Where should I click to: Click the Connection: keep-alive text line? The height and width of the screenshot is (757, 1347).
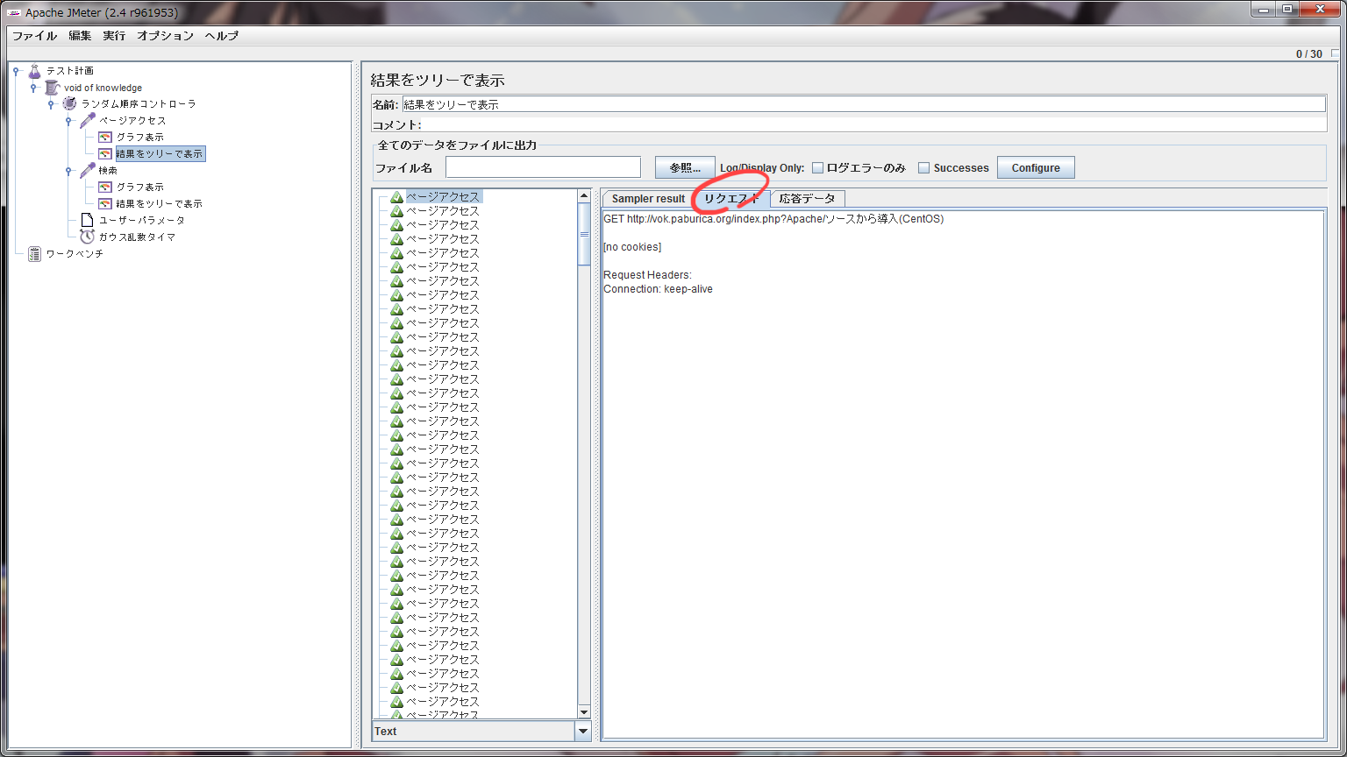click(x=658, y=289)
